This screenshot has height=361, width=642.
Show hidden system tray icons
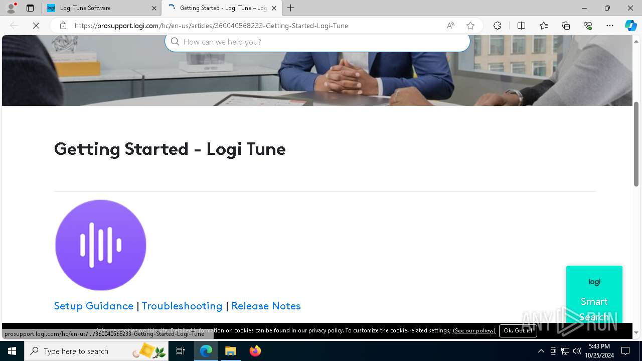click(541, 351)
